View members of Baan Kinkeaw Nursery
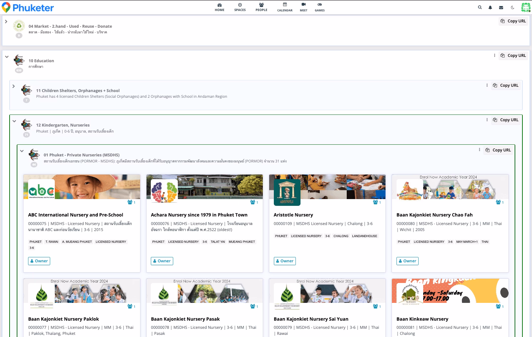This screenshot has width=532, height=337. click(x=500, y=306)
